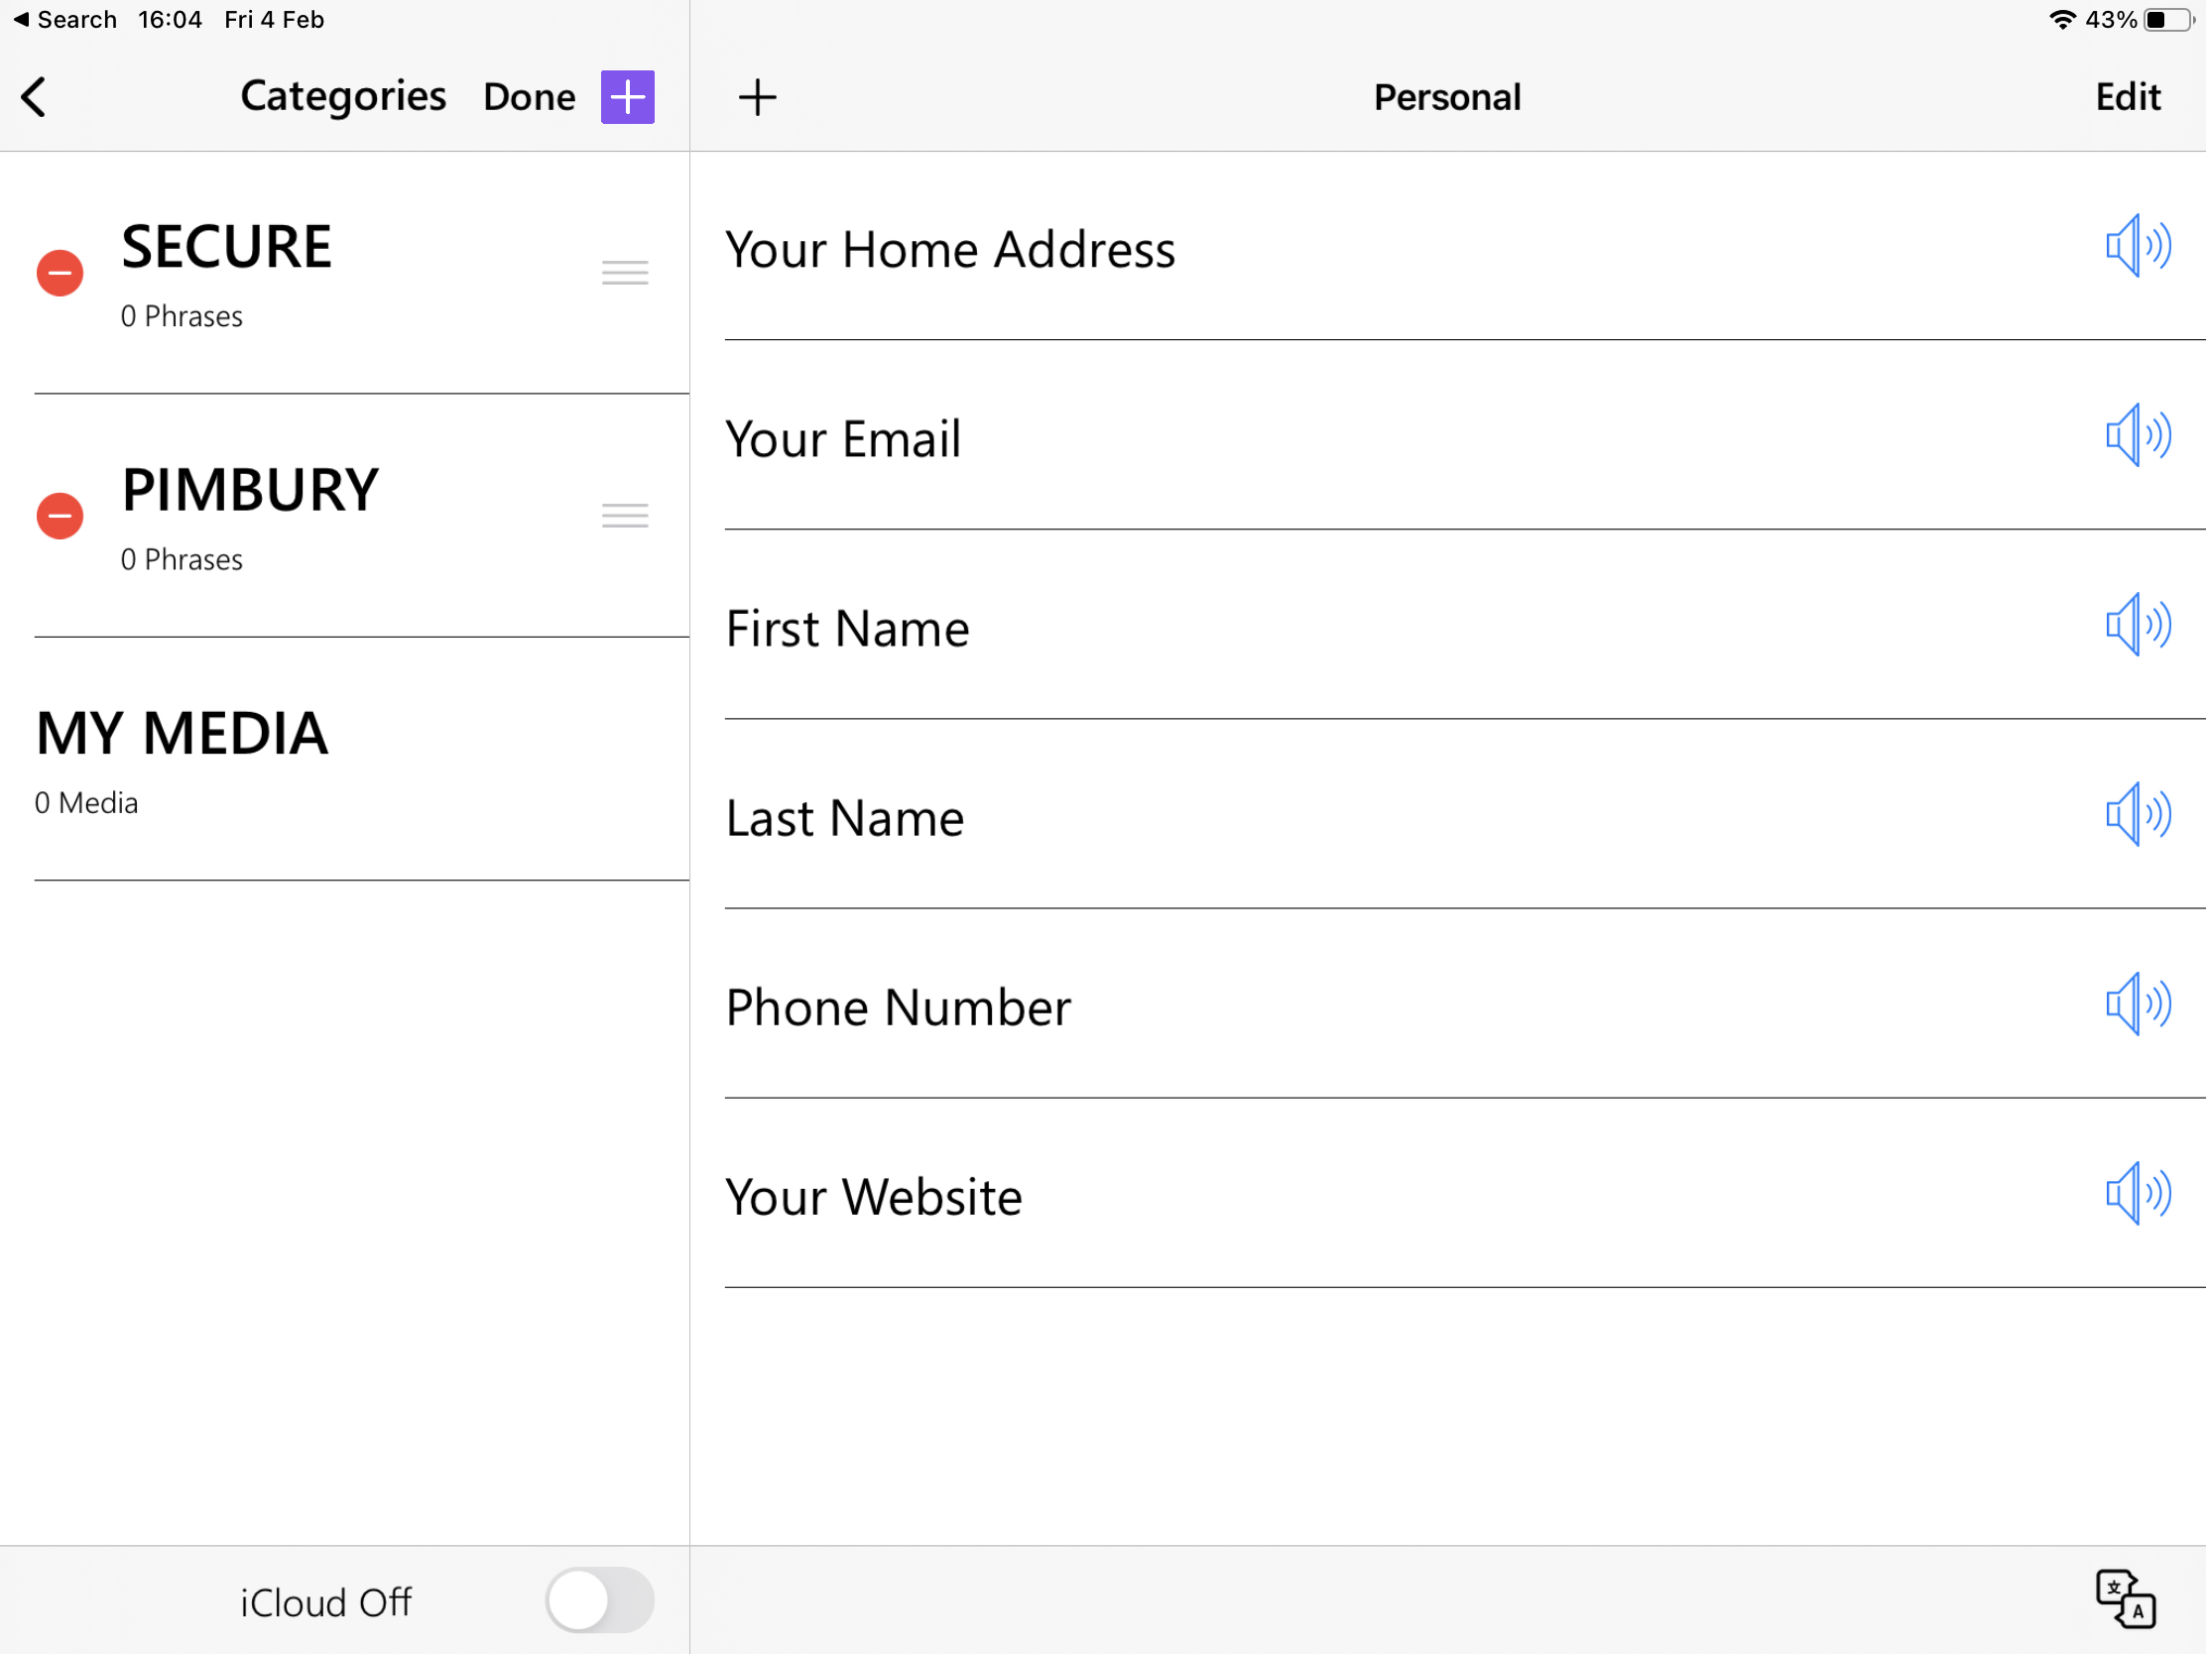
Task: Grab the reorder handle for SECURE
Action: 625,272
